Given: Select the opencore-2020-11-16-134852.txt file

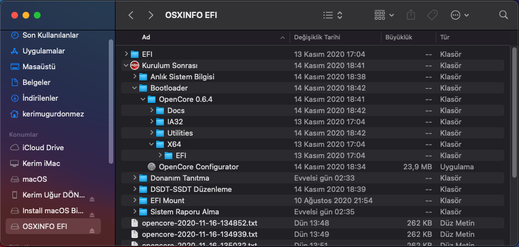Looking at the screenshot, I should (x=192, y=223).
